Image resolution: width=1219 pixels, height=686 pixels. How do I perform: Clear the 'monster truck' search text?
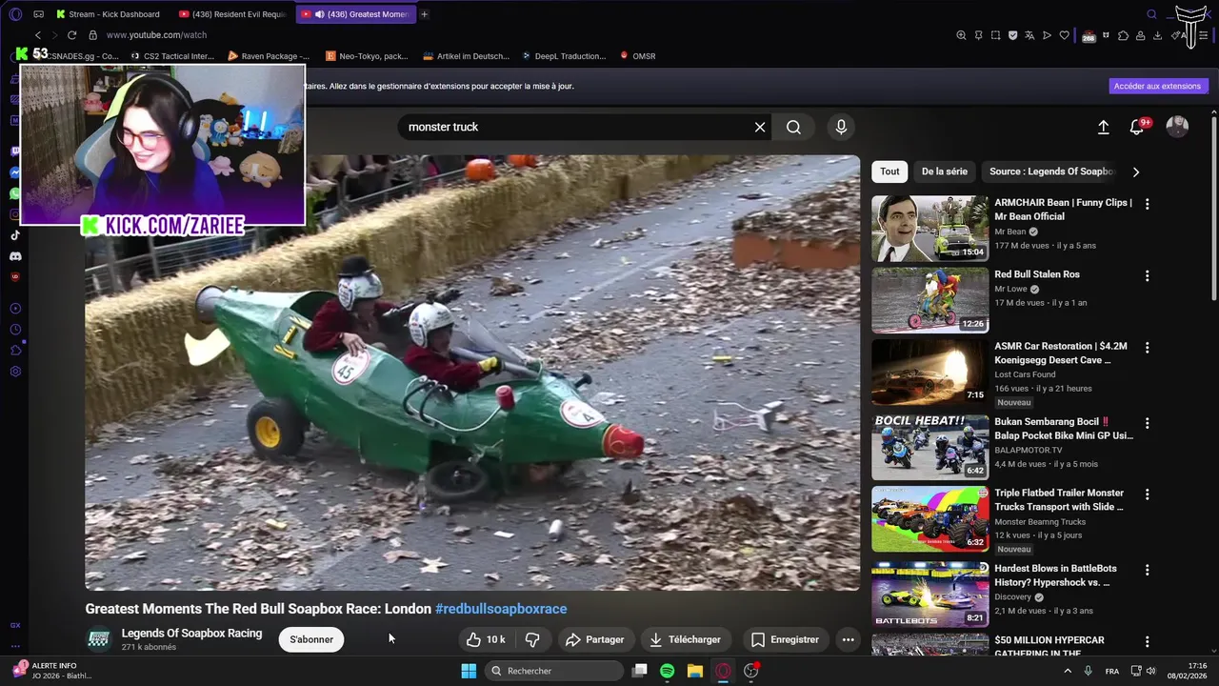(760, 127)
